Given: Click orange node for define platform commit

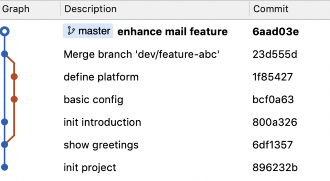Looking at the screenshot, I should tap(14, 77).
